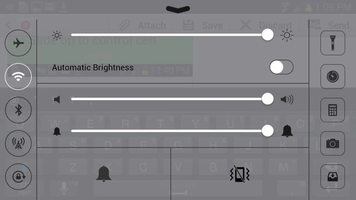Open the camera icon
Image resolution: width=356 pixels, height=200 pixels.
point(333,143)
